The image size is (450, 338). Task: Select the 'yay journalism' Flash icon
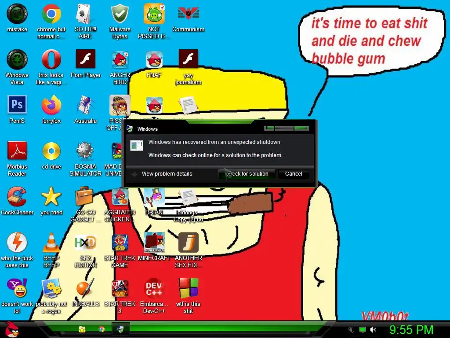tap(188, 59)
